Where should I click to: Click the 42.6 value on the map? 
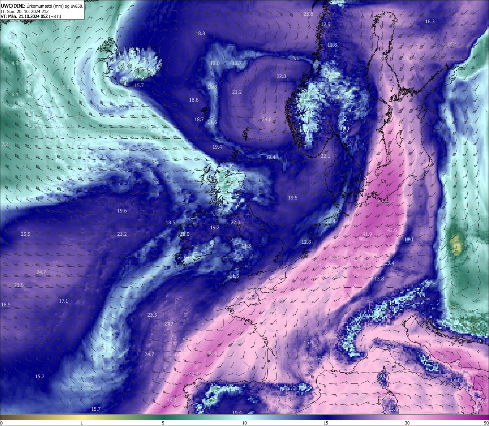[x=392, y=230]
